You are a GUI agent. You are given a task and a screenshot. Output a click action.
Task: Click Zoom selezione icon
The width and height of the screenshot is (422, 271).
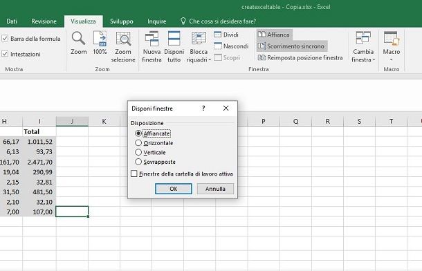click(123, 47)
